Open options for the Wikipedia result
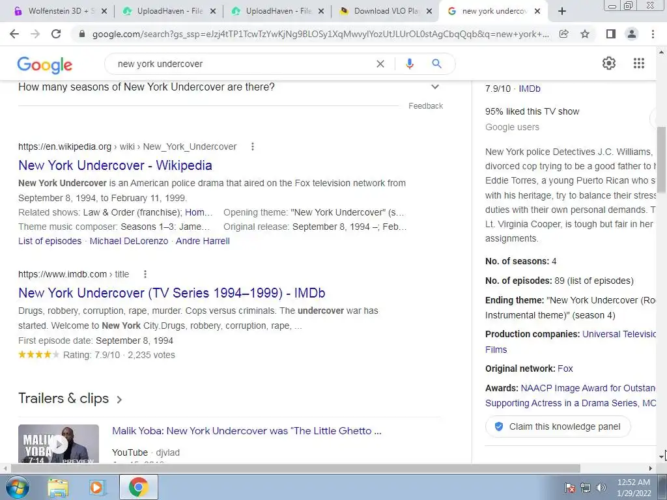The image size is (667, 500). click(253, 146)
